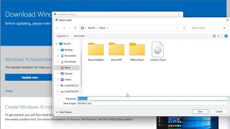Open the recent locations dropdown arrow
The width and height of the screenshot is (230, 129).
click(x=70, y=28)
